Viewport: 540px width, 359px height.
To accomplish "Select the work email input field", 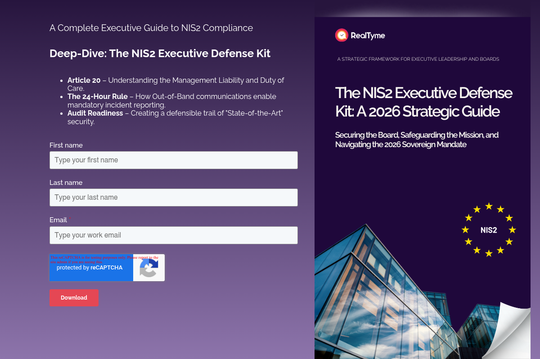I will click(x=173, y=235).
